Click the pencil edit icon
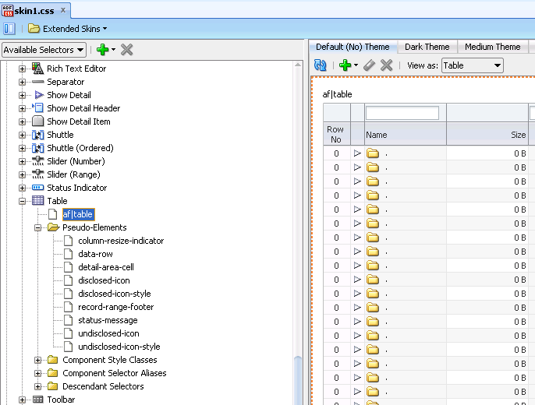The width and height of the screenshot is (535, 405). pos(369,65)
